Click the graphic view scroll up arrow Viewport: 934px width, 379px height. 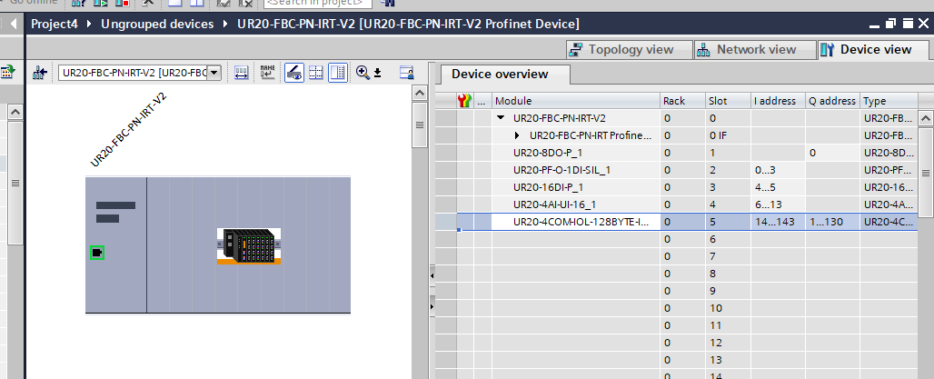pos(420,94)
